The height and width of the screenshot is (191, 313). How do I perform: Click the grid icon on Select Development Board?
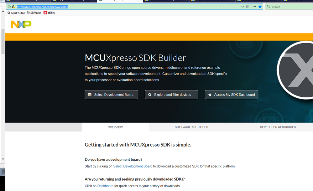90,95
